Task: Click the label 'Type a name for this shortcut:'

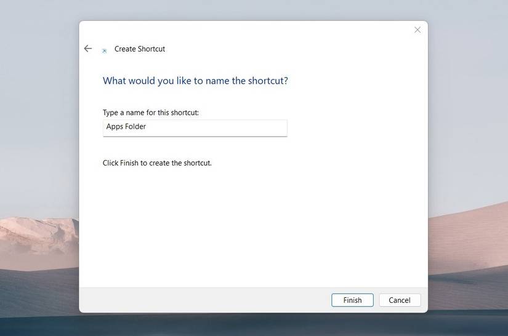Action: click(151, 113)
